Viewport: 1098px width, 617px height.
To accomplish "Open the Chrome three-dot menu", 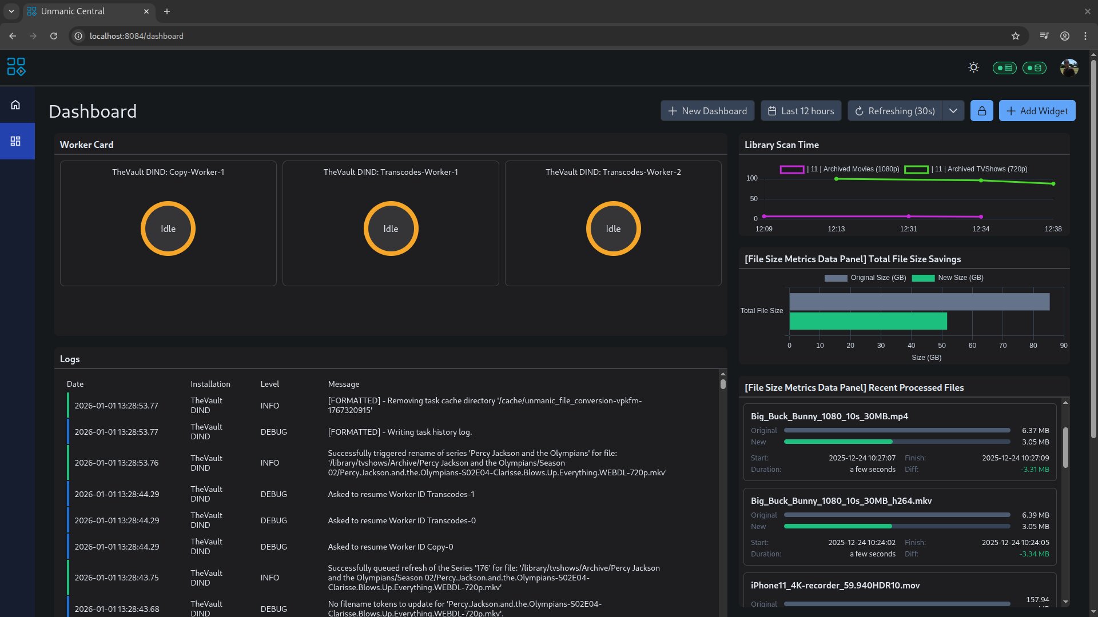I will click(x=1085, y=35).
